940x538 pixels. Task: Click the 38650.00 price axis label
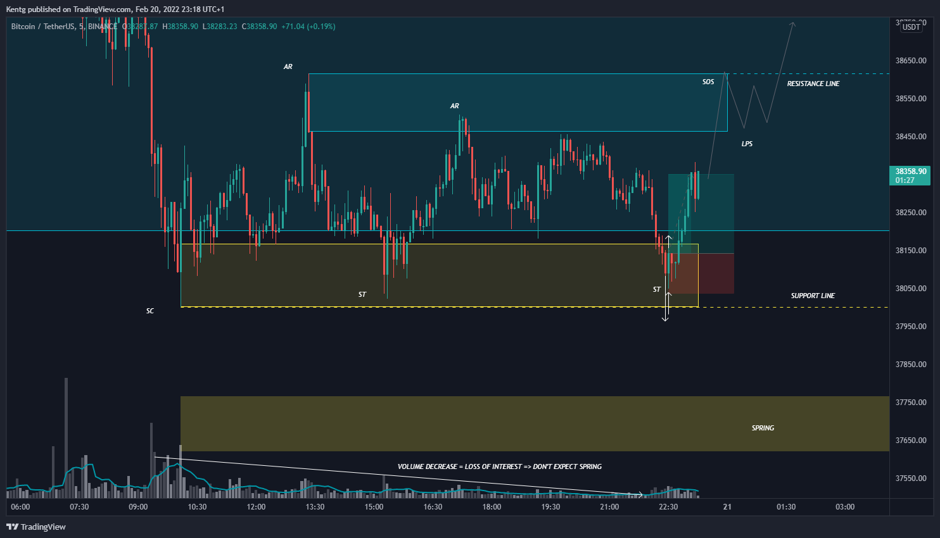[x=911, y=61]
